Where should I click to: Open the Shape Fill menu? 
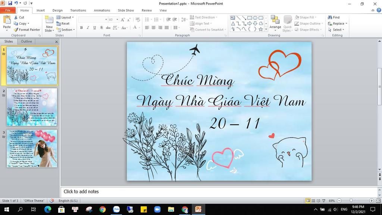pyautogui.click(x=306, y=17)
